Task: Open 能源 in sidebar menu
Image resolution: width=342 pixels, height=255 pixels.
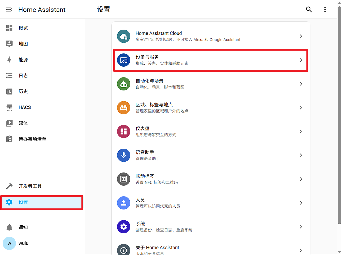Action: click(23, 60)
